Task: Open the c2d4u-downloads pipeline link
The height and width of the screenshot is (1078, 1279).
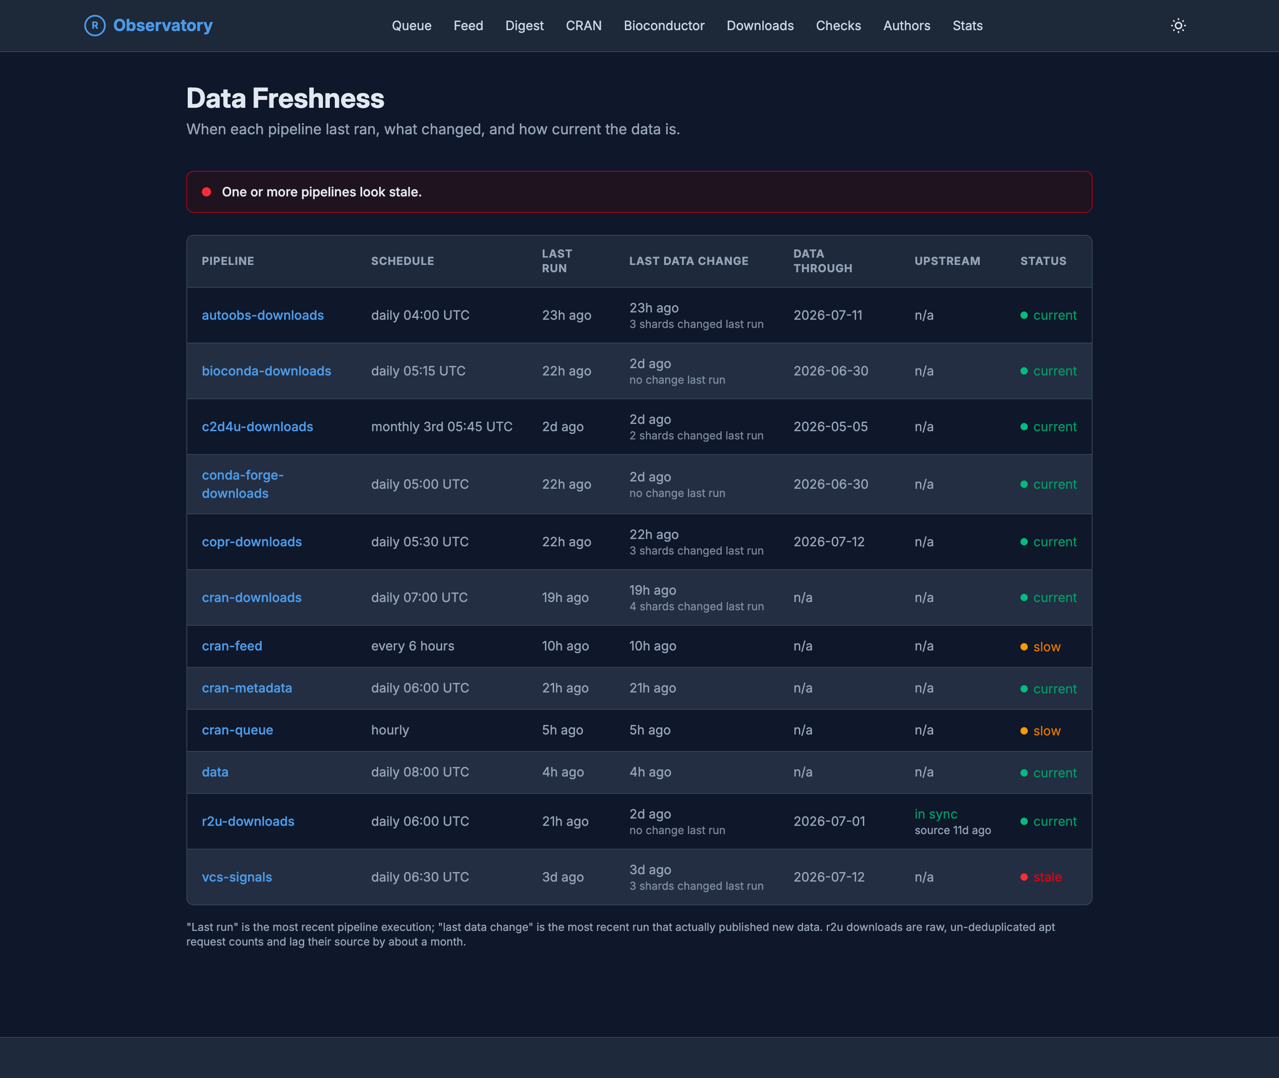Action: pos(257,427)
